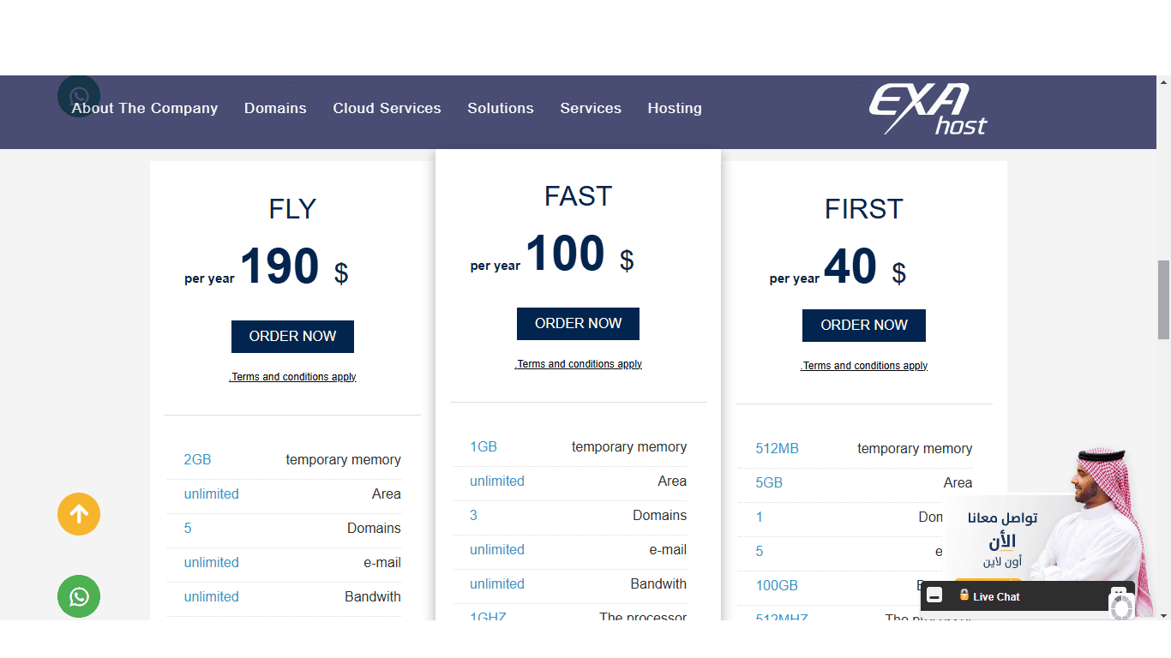Click 5GB Area value in FIRST

769,483
